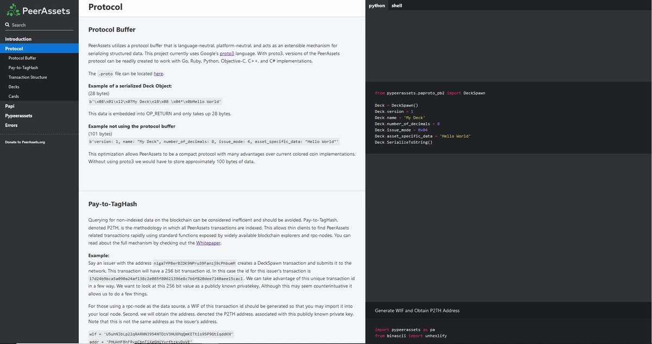Open the Papi section
Viewport: 652px width, 344px height.
tap(10, 106)
